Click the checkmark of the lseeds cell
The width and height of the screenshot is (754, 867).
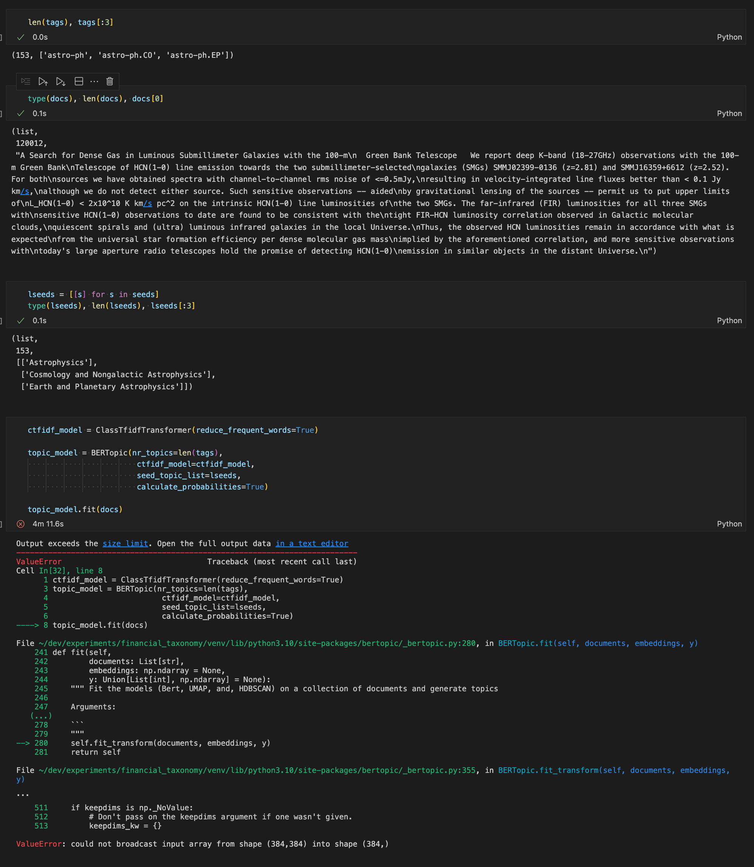click(21, 320)
